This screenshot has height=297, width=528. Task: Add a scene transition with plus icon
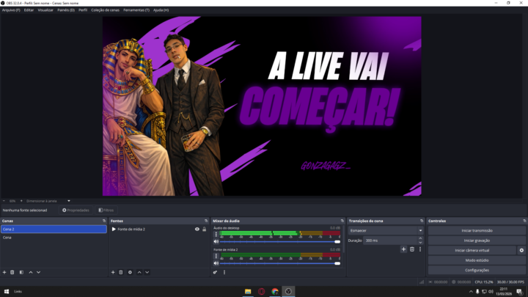403,249
